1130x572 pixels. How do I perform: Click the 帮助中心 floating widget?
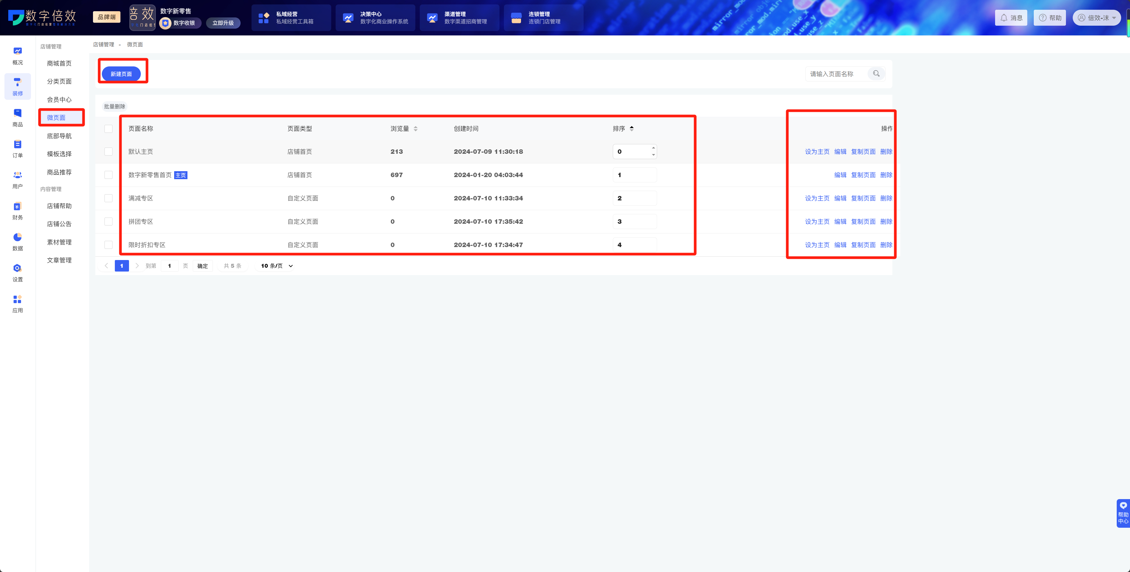1123,513
